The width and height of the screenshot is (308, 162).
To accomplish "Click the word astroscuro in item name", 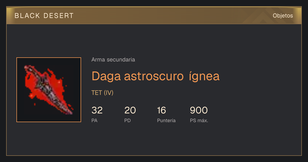I will click(153, 76).
